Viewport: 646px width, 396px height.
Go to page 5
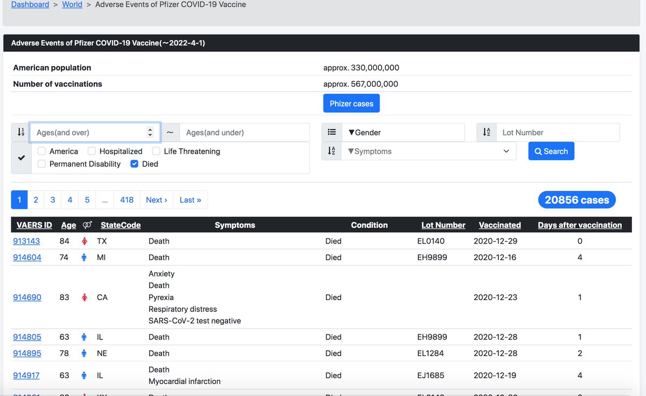87,200
